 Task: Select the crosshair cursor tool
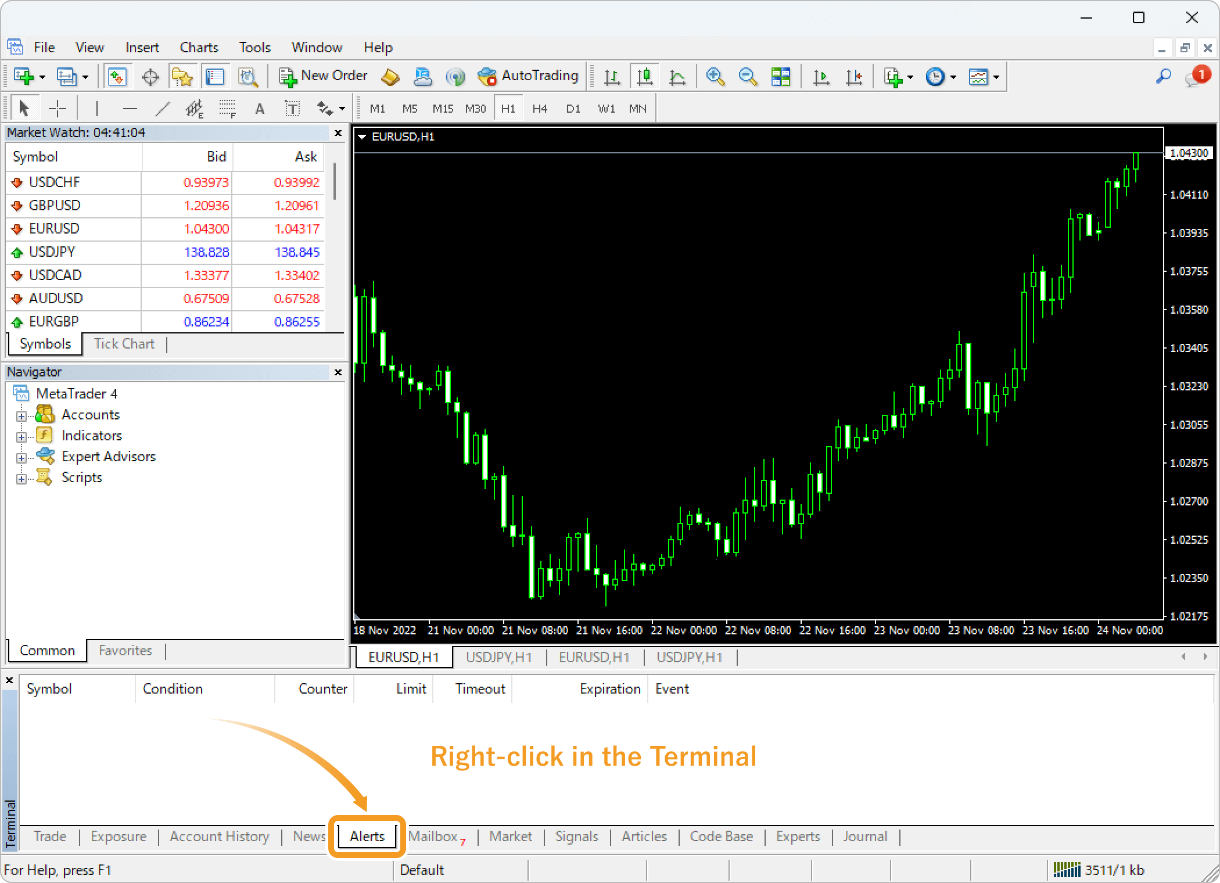(58, 107)
